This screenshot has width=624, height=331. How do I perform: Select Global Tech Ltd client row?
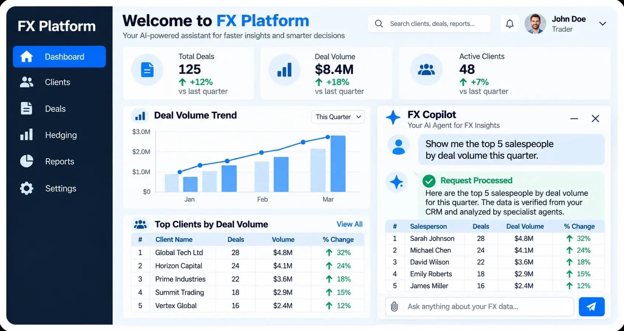click(248, 253)
